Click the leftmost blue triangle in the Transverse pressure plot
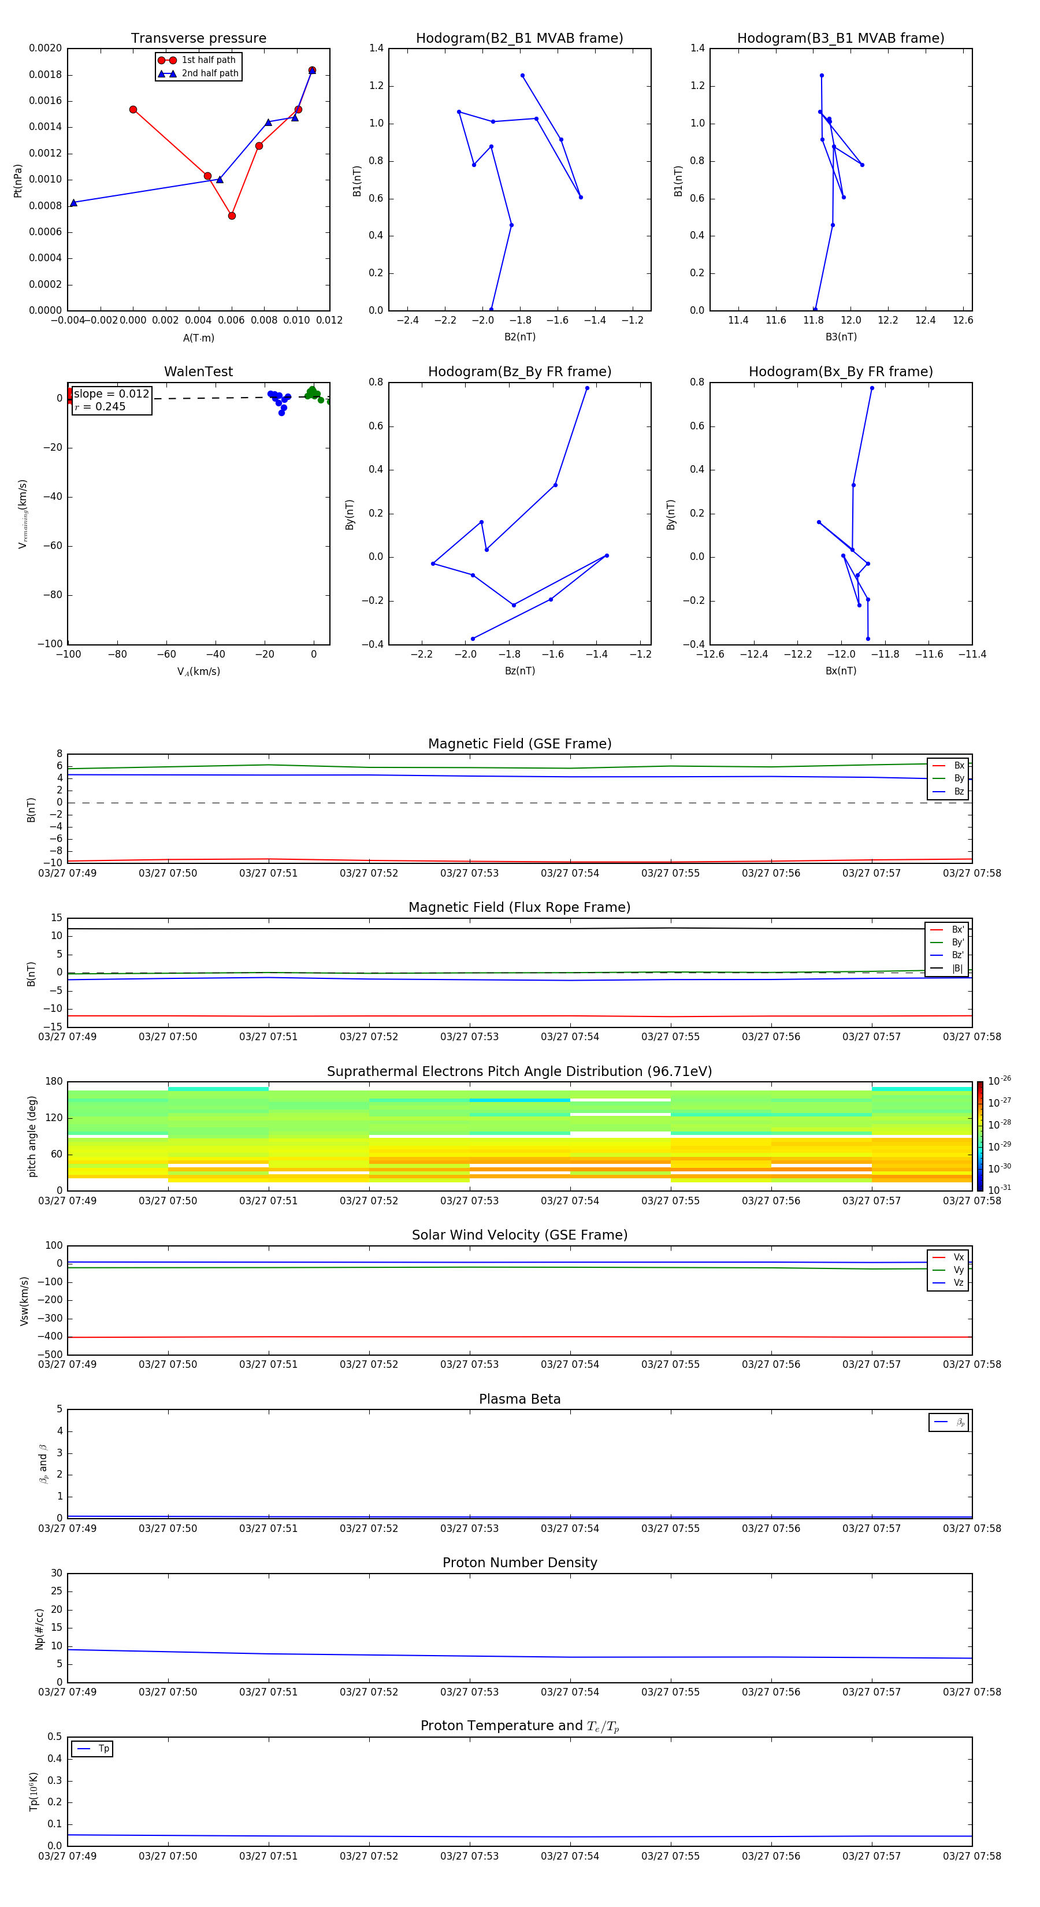 pyautogui.click(x=73, y=202)
